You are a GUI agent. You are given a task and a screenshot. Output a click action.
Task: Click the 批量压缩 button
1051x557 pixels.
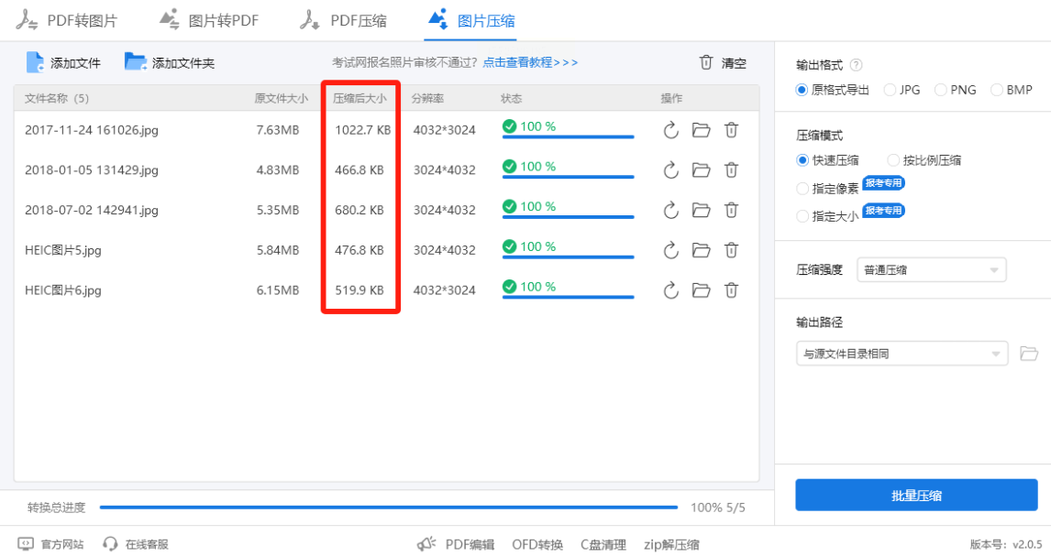916,496
